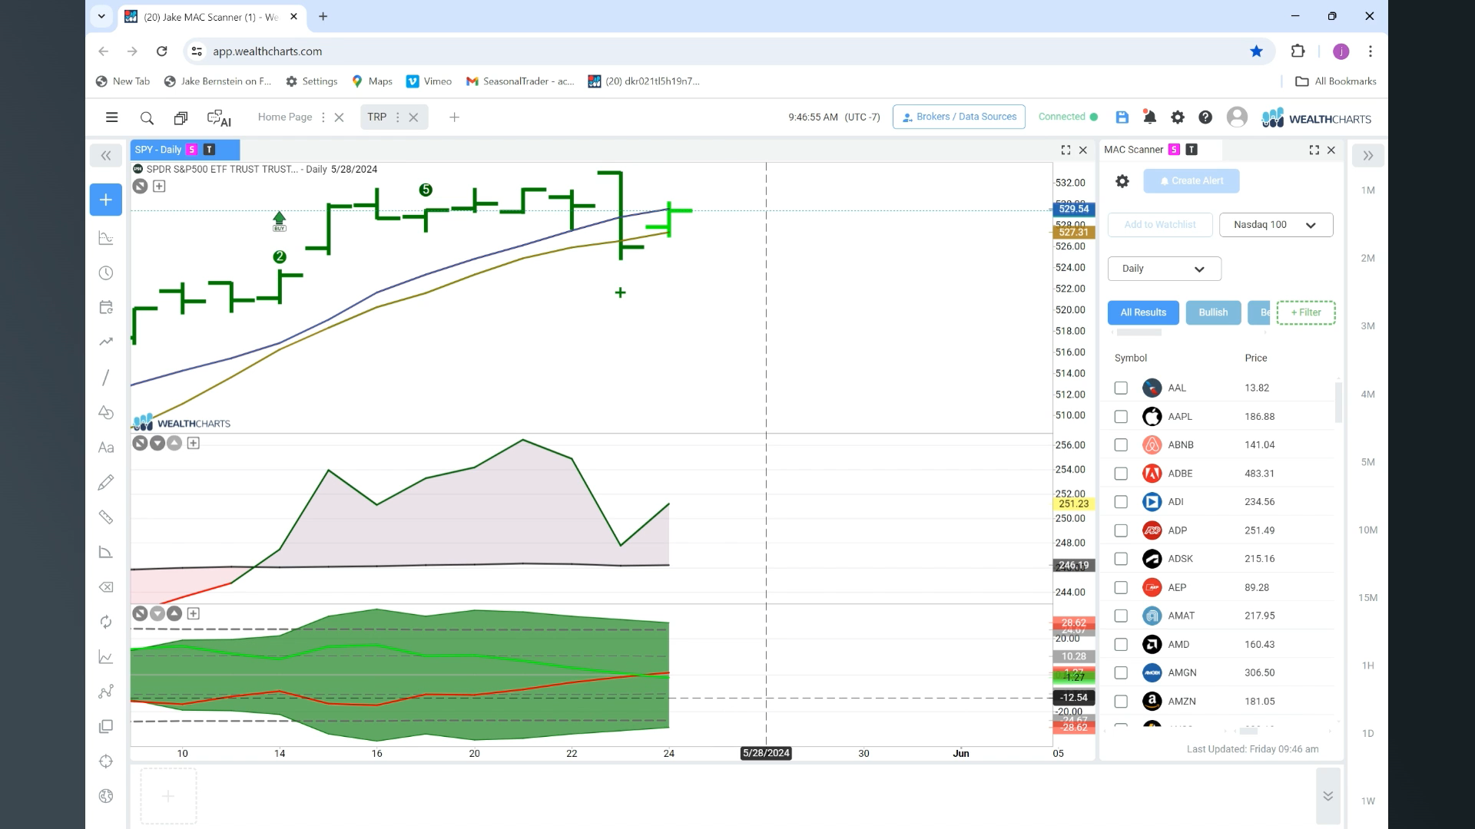The image size is (1475, 829).
Task: Click the scanner list vertical scrollbar
Action: coord(1338,403)
